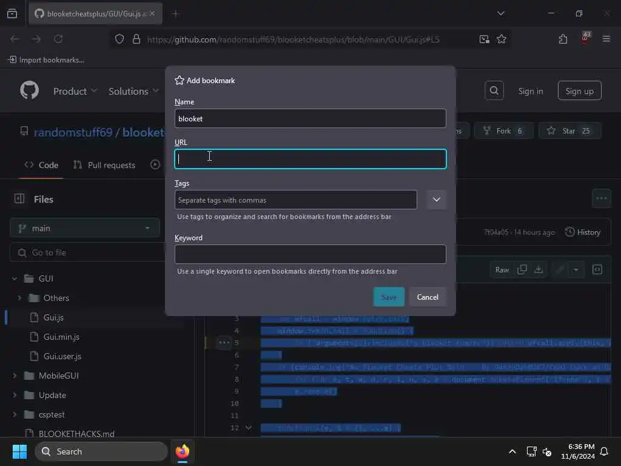Select Gui.js file in tree
The height and width of the screenshot is (466, 621).
53,317
